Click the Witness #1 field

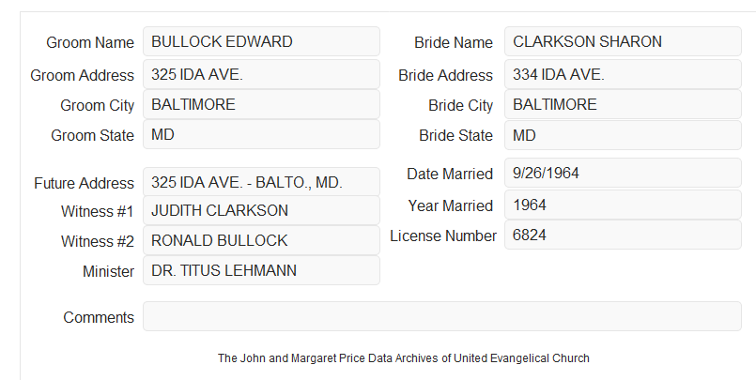pyautogui.click(x=261, y=210)
